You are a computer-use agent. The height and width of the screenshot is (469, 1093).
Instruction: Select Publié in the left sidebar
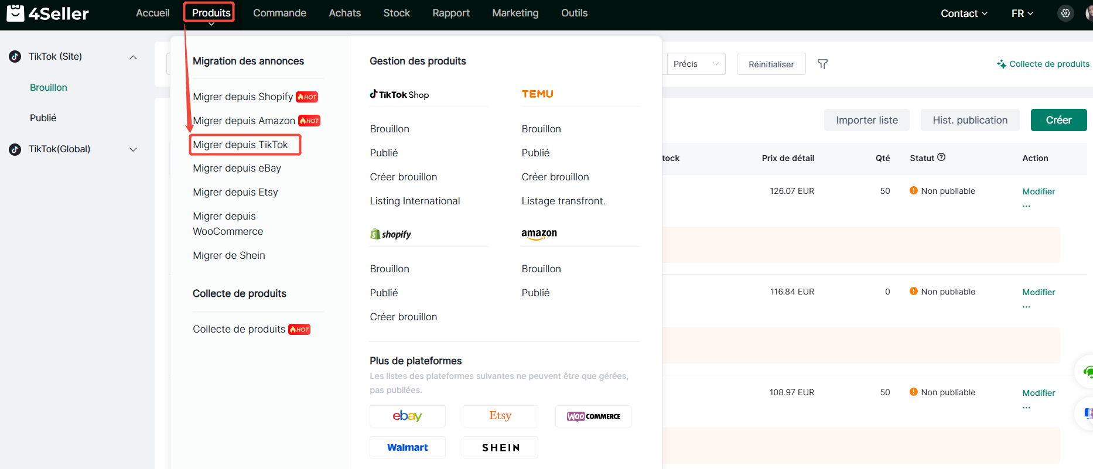pos(43,118)
